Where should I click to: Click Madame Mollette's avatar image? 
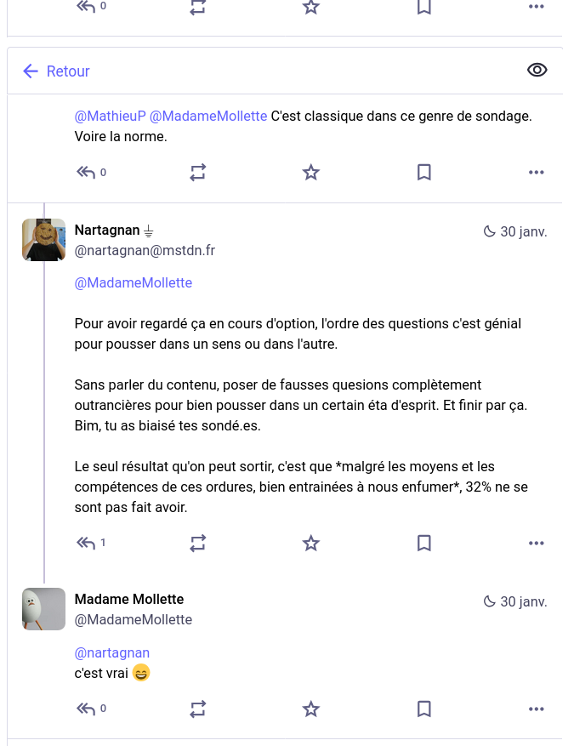click(x=43, y=609)
